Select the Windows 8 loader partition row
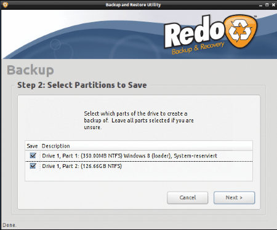This screenshot has width=277, height=230. [138, 156]
